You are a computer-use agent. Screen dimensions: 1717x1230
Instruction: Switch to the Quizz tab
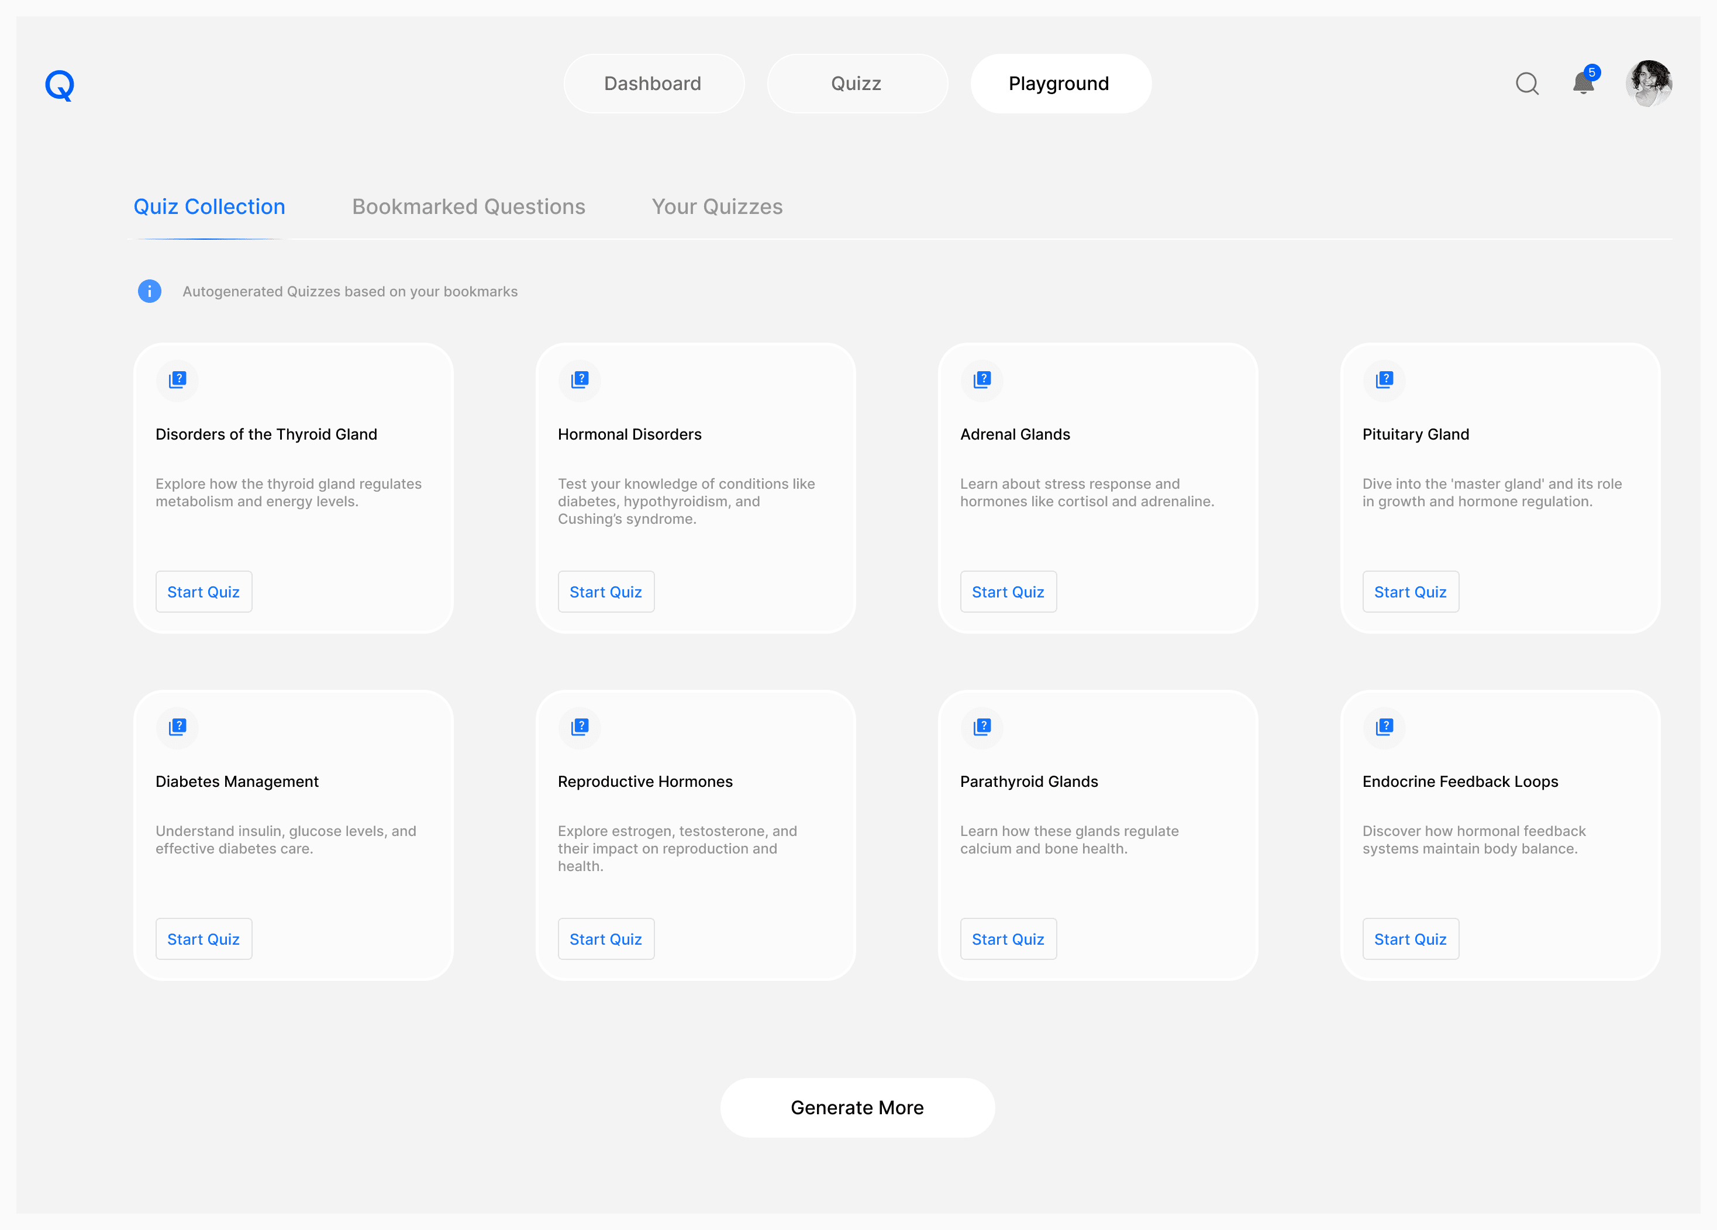tap(856, 83)
